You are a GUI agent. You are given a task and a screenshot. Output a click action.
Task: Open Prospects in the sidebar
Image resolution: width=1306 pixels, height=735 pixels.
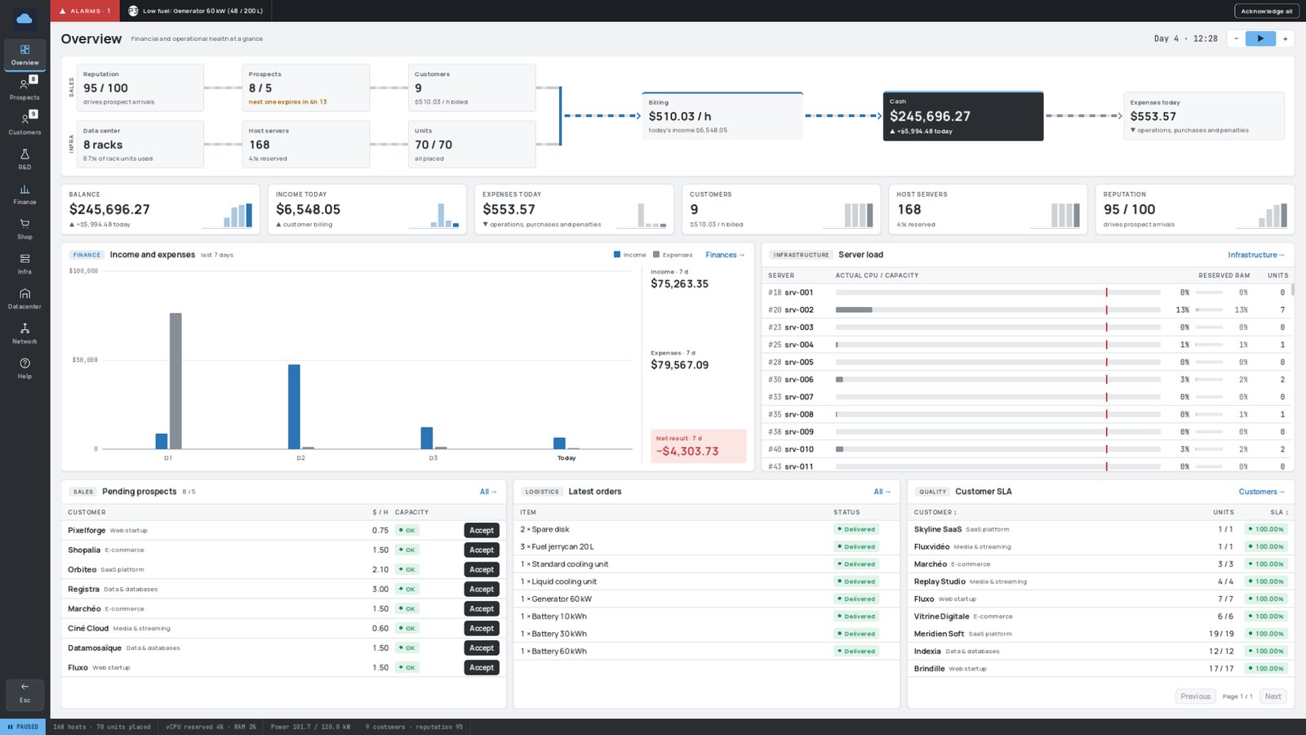click(24, 89)
